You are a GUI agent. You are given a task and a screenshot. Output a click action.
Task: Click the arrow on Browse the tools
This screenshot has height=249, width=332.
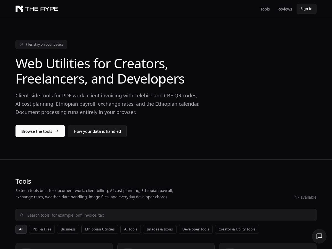[57, 131]
